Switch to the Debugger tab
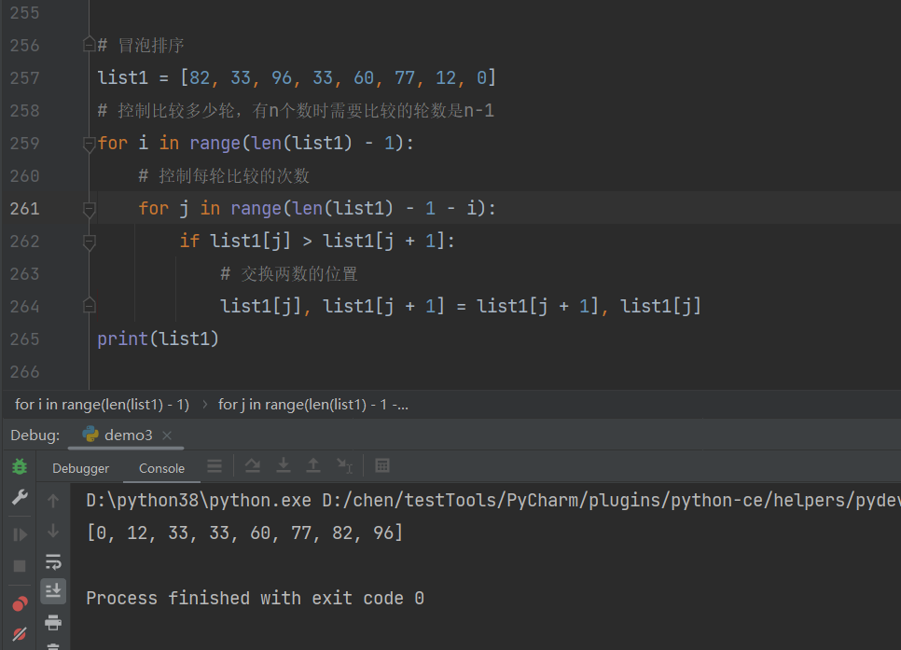The width and height of the screenshot is (901, 650). coord(80,468)
